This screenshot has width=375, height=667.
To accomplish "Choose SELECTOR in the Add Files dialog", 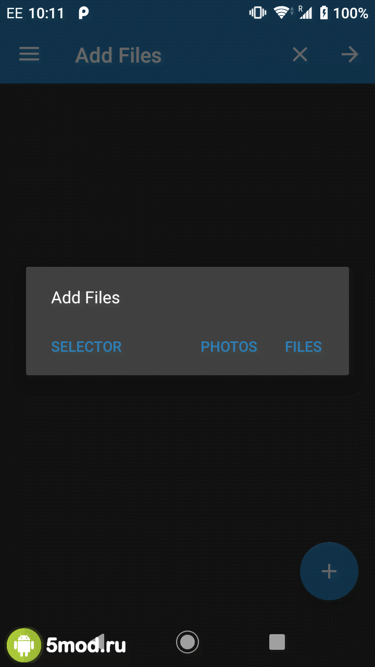I will [86, 347].
